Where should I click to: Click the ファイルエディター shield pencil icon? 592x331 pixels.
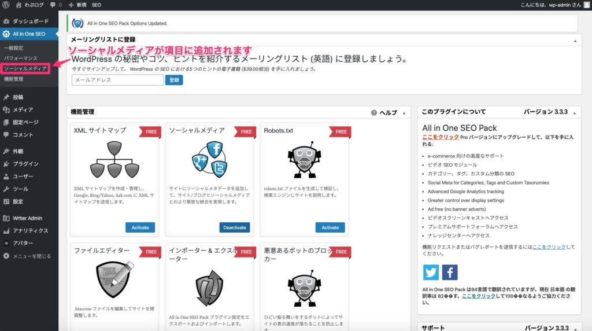coord(115,279)
